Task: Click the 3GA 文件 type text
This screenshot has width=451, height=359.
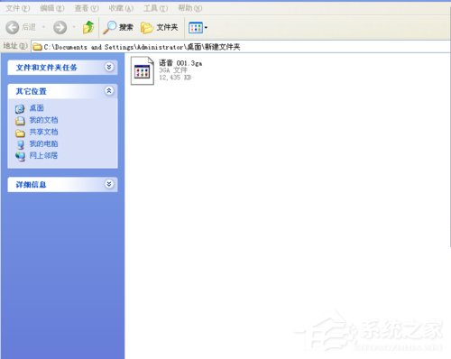Action: pos(173,70)
